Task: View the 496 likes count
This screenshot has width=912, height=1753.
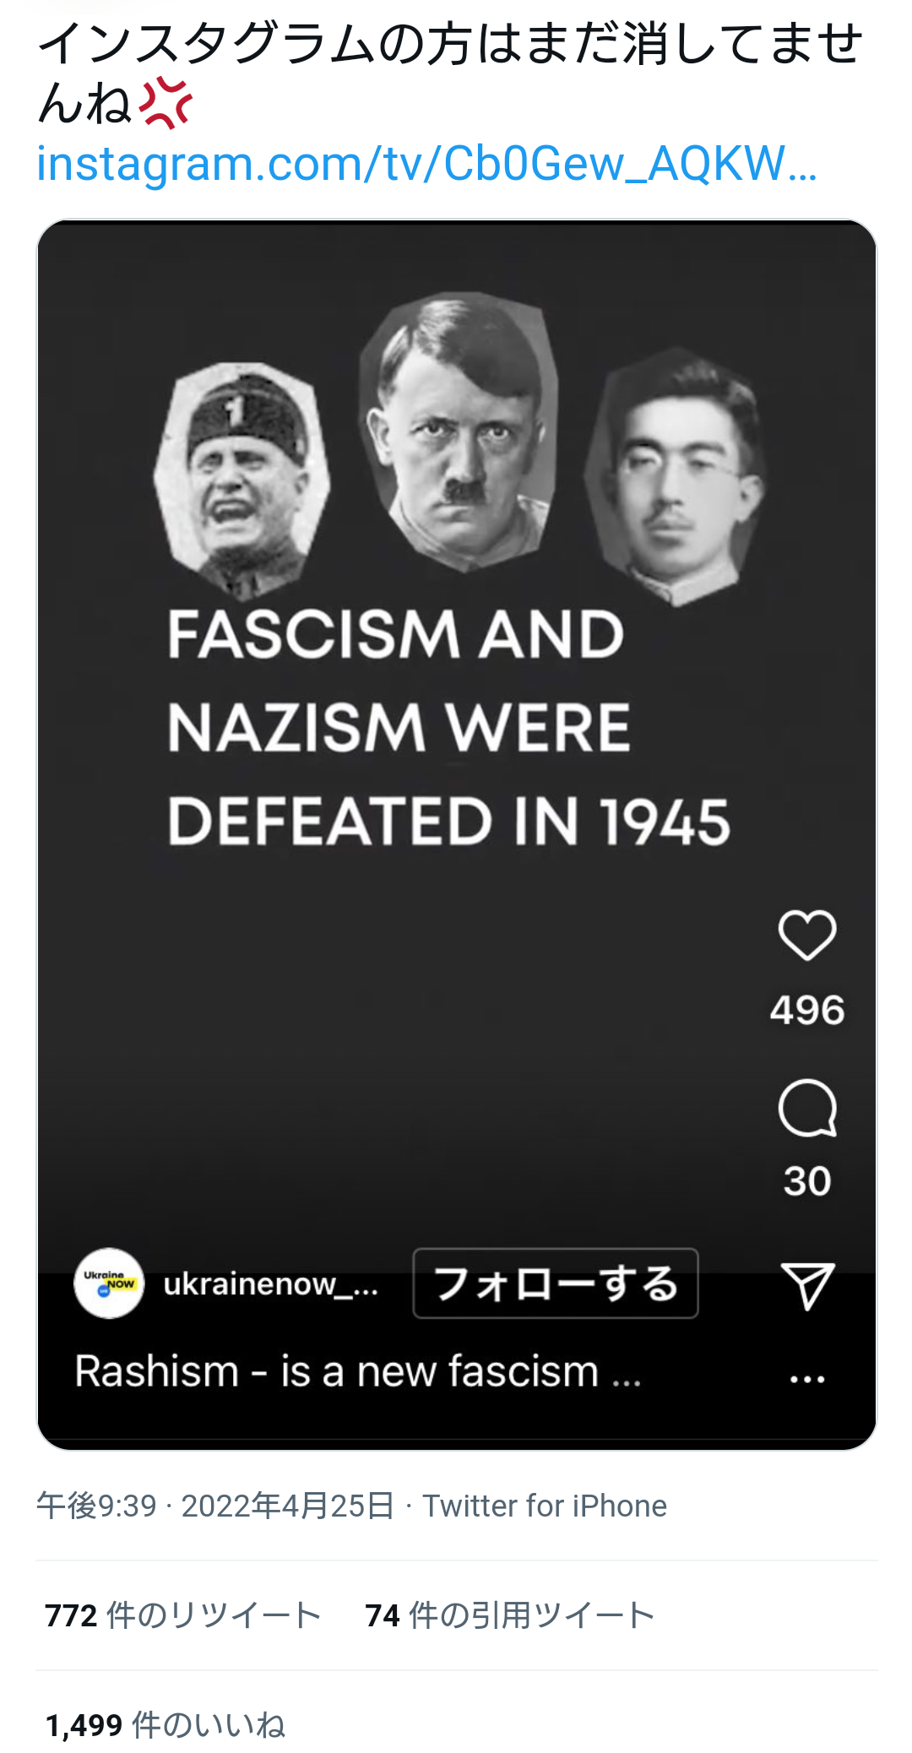Action: tap(807, 1011)
